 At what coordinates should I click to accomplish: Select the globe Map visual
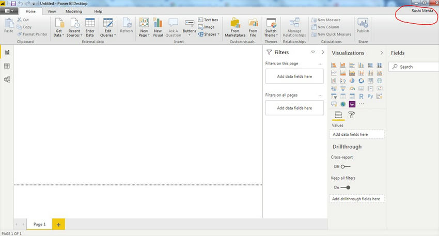pyautogui.click(x=380, y=81)
